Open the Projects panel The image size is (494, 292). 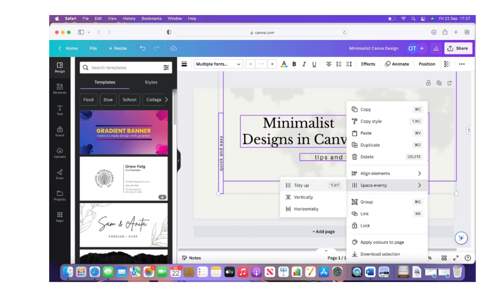(x=59, y=195)
